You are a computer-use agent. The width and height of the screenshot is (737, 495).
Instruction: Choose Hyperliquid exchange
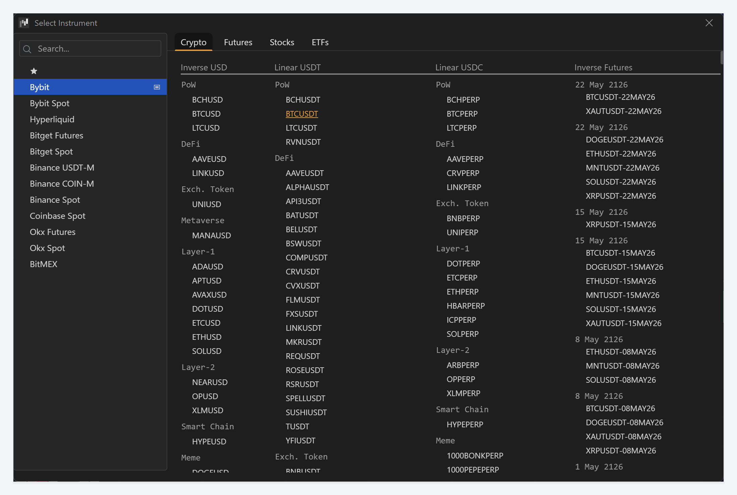pyautogui.click(x=90, y=119)
